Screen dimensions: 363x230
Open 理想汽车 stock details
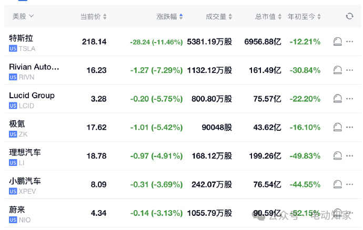(25, 152)
